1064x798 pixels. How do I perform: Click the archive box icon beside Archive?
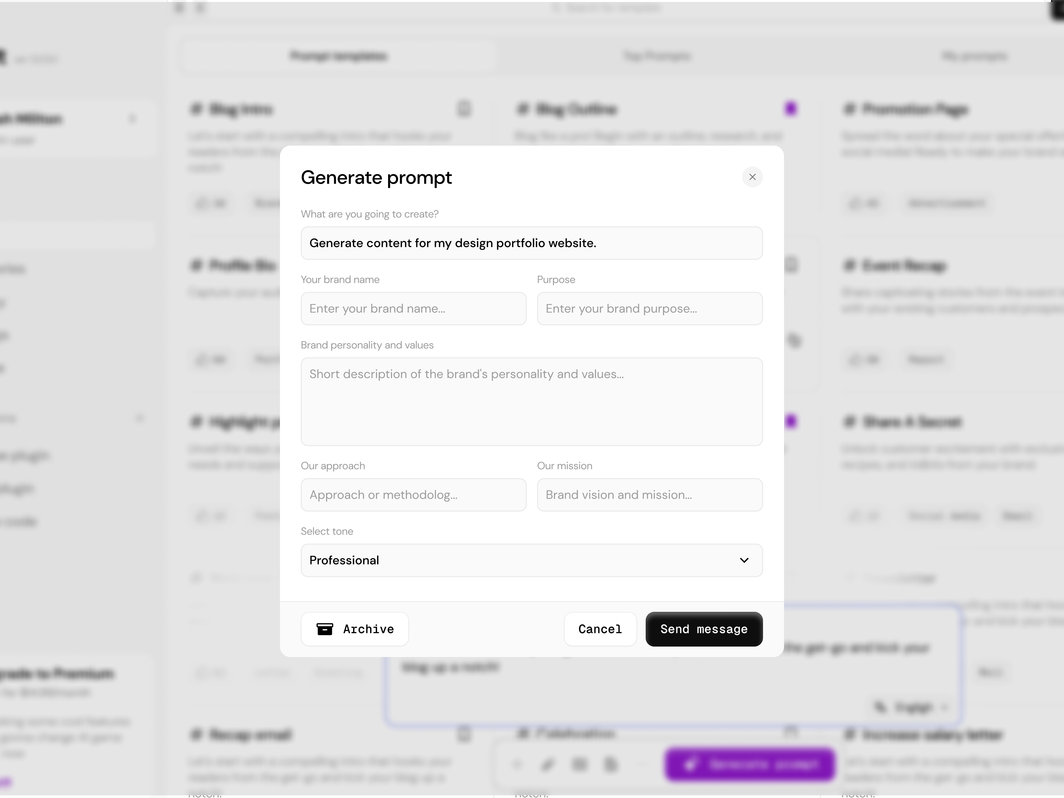tap(325, 629)
